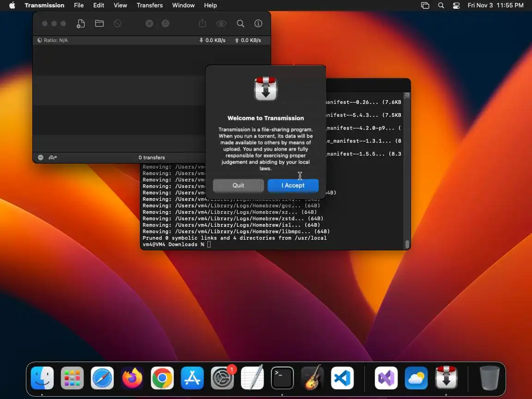This screenshot has height=399, width=532.
Task: Click the Terminal scrollback marker icon at top right
Action: click(x=407, y=95)
